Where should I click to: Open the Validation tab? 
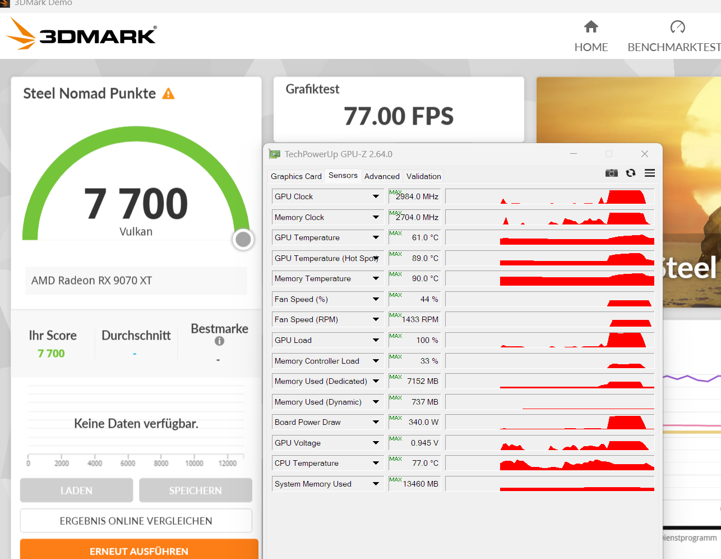(423, 176)
